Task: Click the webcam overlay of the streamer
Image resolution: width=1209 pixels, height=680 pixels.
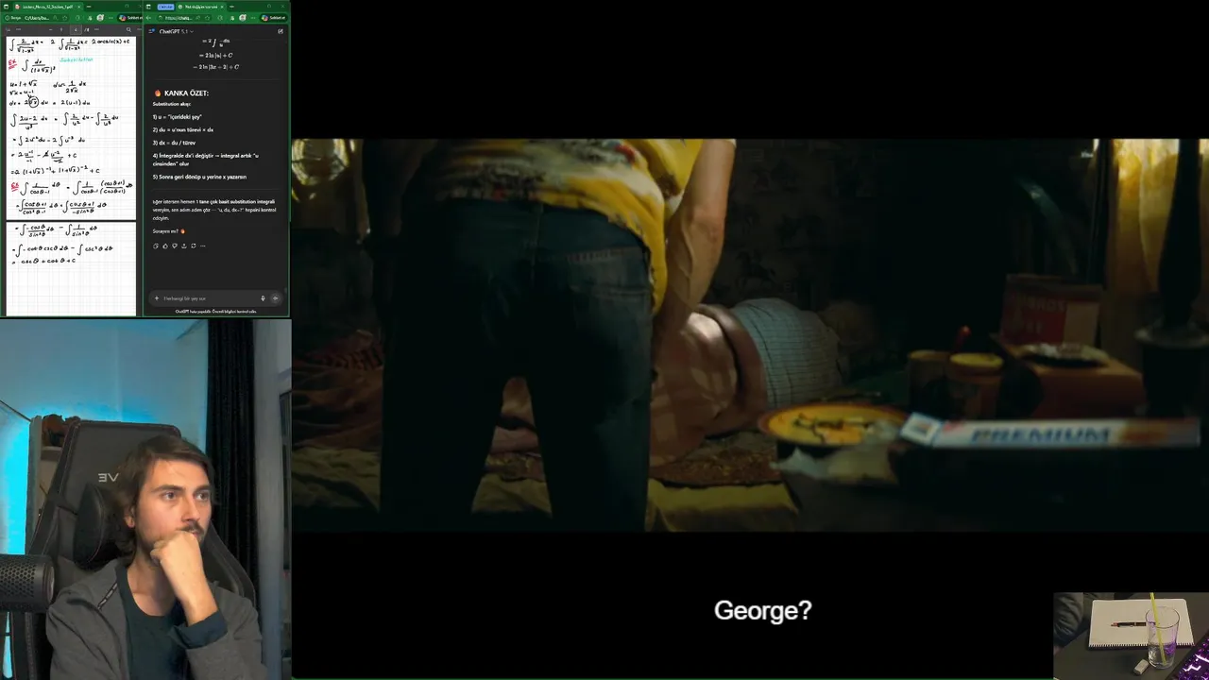Action: tap(145, 500)
